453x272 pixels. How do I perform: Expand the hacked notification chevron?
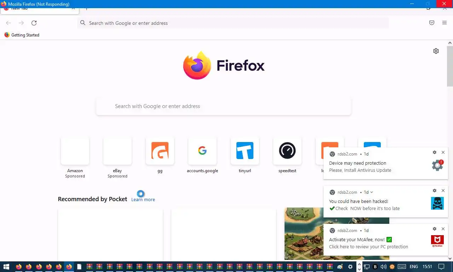pyautogui.click(x=372, y=192)
